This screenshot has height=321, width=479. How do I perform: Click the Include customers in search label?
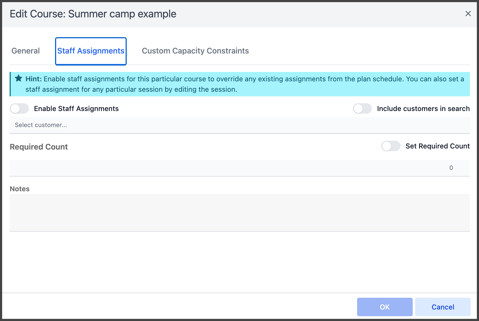tap(423, 109)
